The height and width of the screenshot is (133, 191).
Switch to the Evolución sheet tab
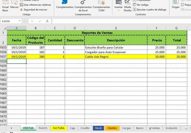pyautogui.click(x=172, y=128)
